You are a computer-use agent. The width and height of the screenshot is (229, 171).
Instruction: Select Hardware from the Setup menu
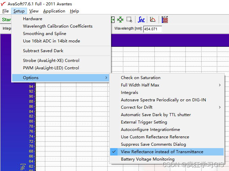point(61,19)
